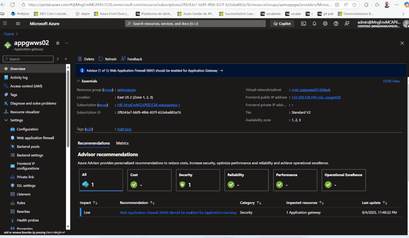409x238 pixels.
Task: Go to Home breadcrumb
Action: pos(9,34)
